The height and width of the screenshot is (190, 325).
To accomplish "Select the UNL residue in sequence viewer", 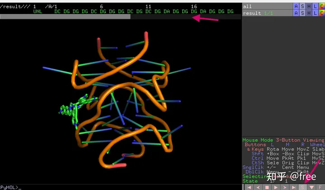I will pos(38,11).
